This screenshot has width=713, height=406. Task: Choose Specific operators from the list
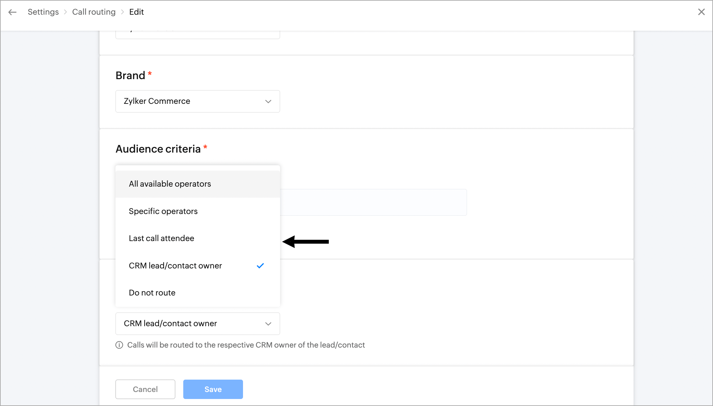[163, 211]
